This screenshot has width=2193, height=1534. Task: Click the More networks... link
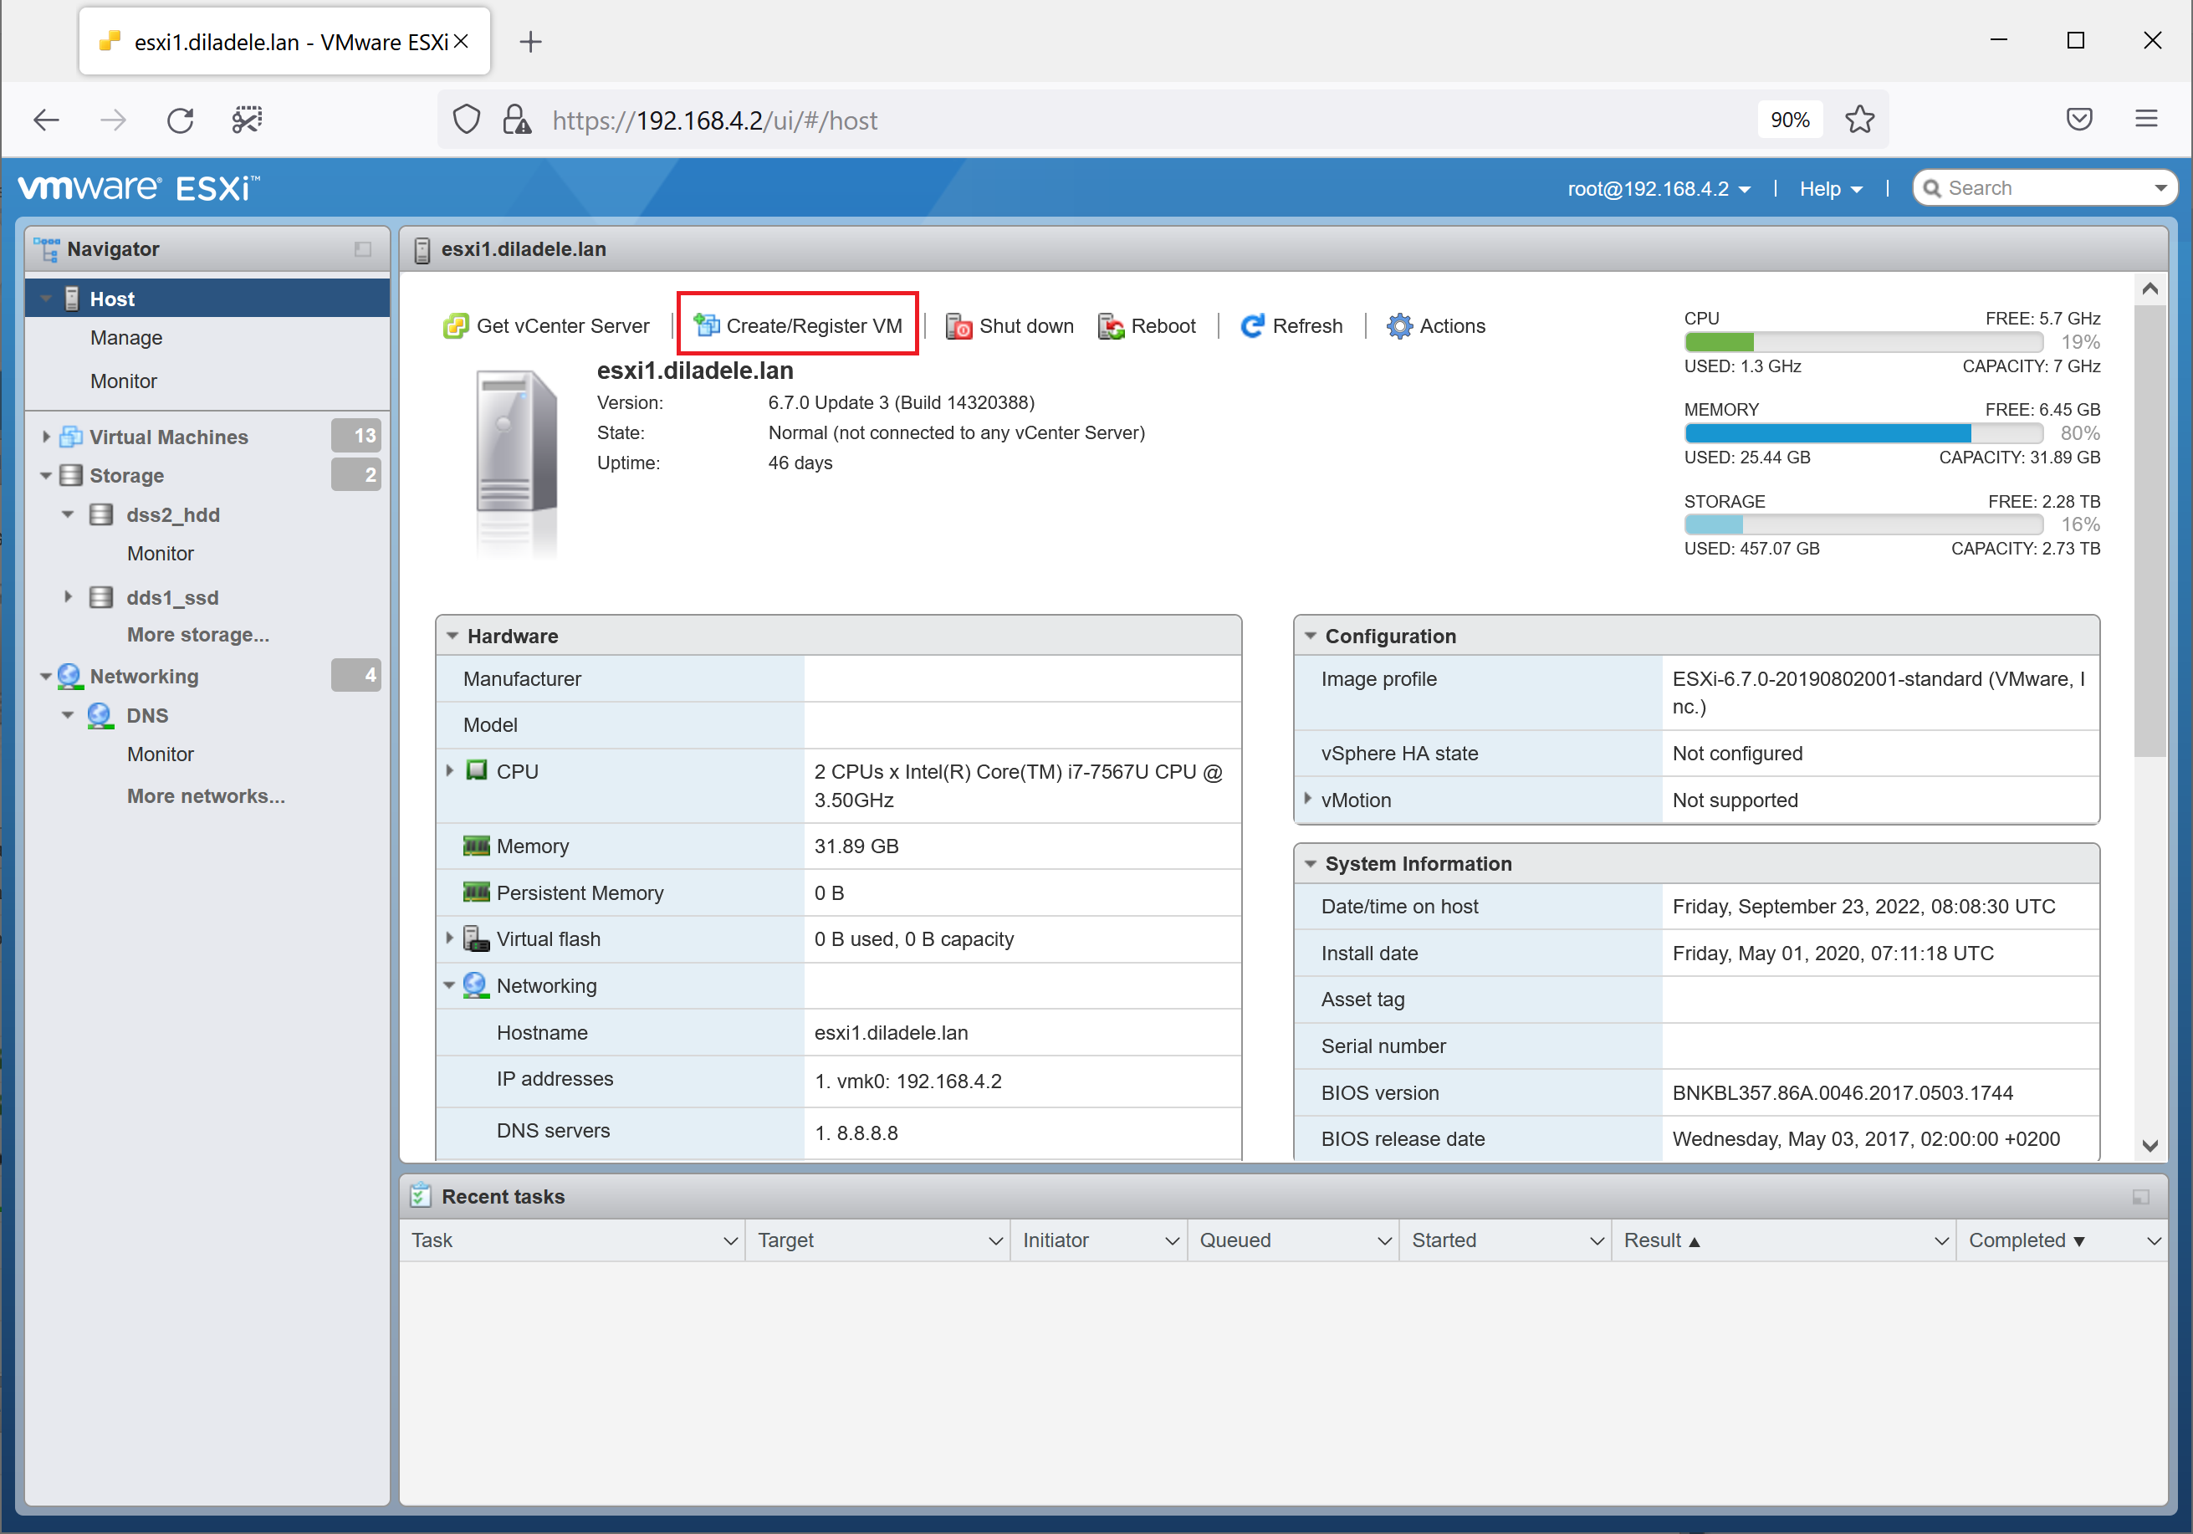pos(206,796)
